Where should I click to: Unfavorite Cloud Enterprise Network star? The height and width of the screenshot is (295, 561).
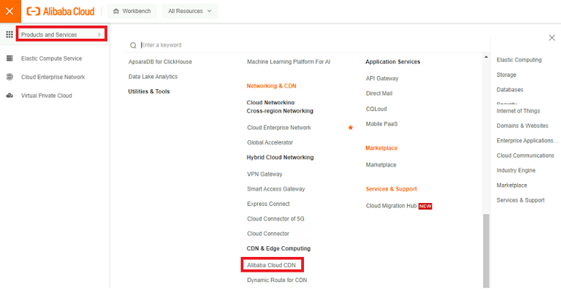351,128
